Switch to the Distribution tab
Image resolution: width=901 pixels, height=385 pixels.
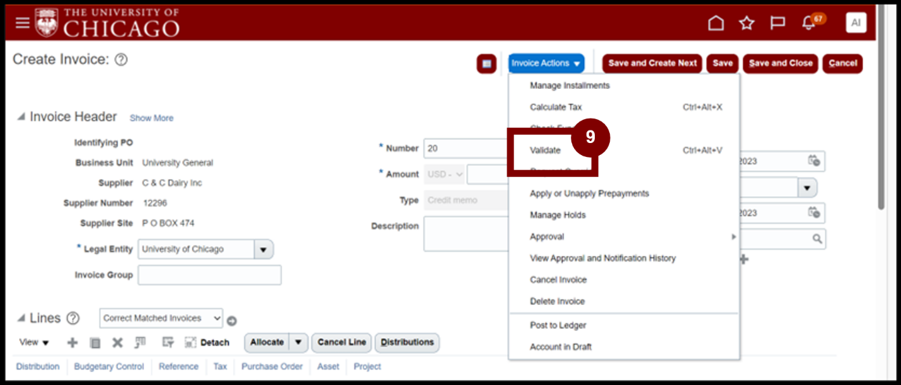pos(38,367)
